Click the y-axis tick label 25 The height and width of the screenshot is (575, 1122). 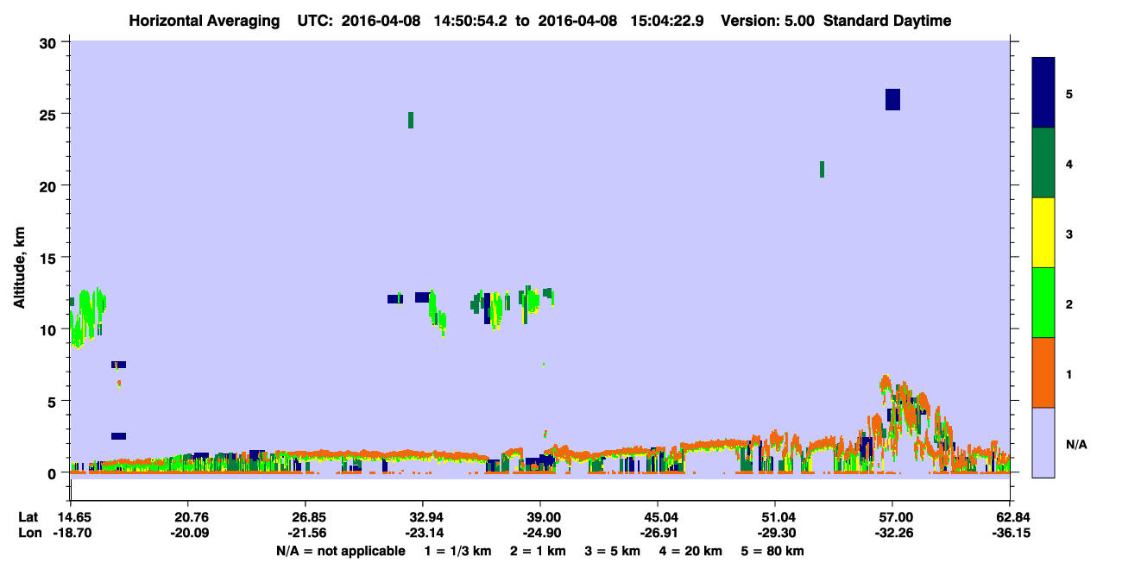click(x=50, y=114)
